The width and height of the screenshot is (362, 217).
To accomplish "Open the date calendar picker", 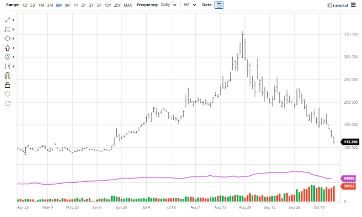I will point(219,5).
